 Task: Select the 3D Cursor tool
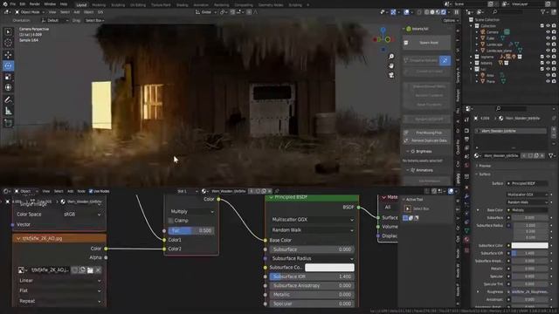click(8, 43)
